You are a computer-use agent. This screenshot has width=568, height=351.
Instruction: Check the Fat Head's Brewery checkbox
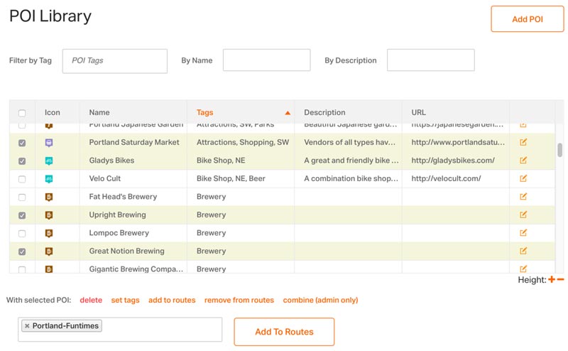pyautogui.click(x=22, y=198)
